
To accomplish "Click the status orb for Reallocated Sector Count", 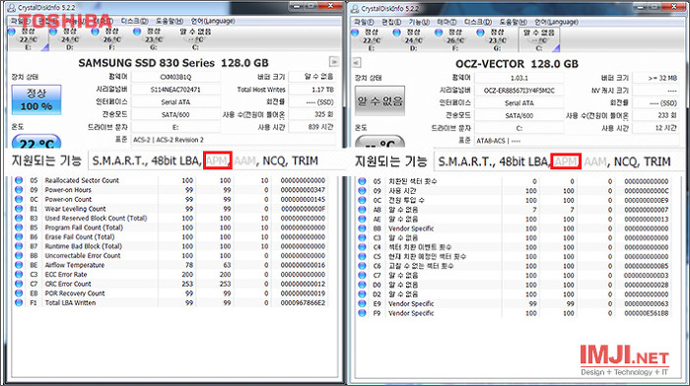I will click(x=19, y=180).
